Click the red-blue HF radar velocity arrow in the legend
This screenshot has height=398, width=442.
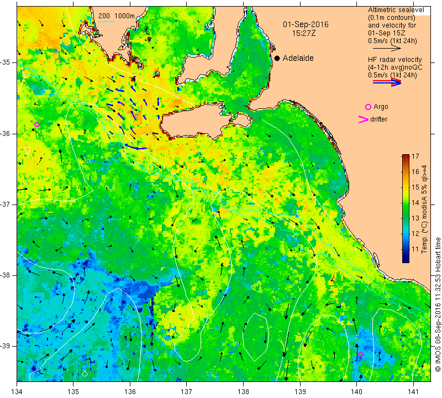tap(387, 82)
